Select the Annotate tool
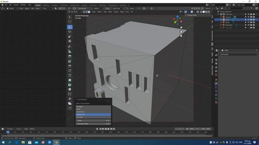The image size is (259, 145). click(x=70, y=47)
